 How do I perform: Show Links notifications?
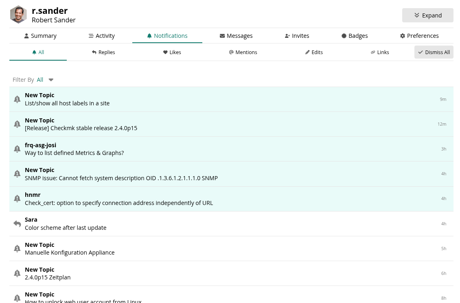(x=380, y=52)
